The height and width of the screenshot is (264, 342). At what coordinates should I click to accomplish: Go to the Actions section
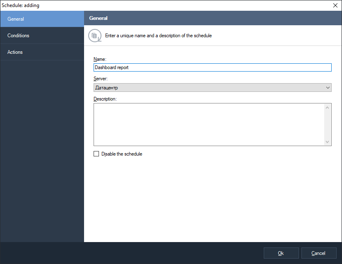point(42,52)
